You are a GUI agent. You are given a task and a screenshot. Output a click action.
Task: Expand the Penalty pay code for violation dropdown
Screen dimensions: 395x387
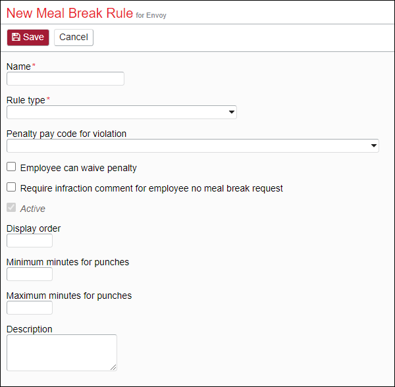192,146
